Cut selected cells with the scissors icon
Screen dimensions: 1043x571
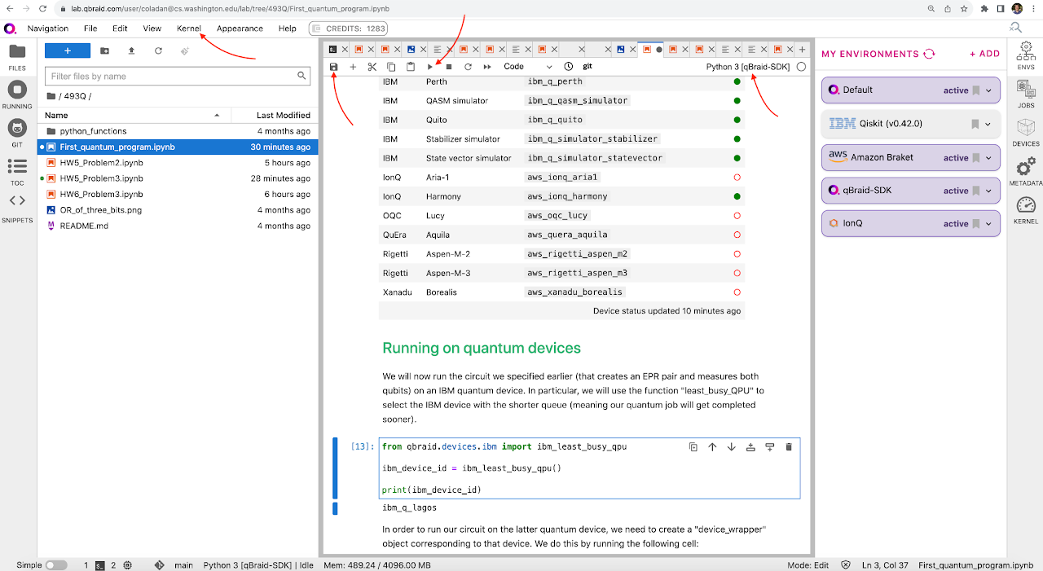(372, 67)
